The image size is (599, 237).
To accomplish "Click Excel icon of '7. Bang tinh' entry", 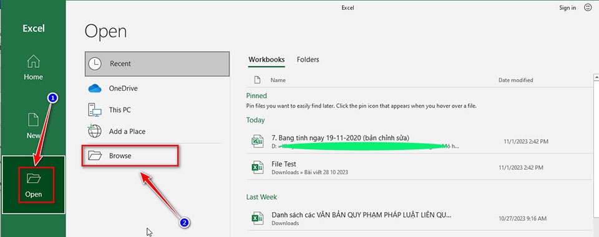I will tap(257, 141).
